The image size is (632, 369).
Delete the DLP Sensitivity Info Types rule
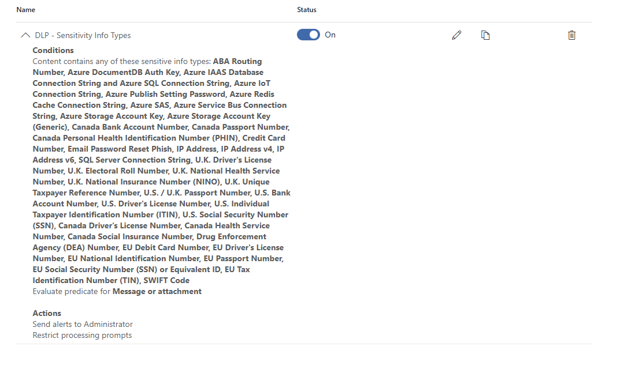(571, 35)
